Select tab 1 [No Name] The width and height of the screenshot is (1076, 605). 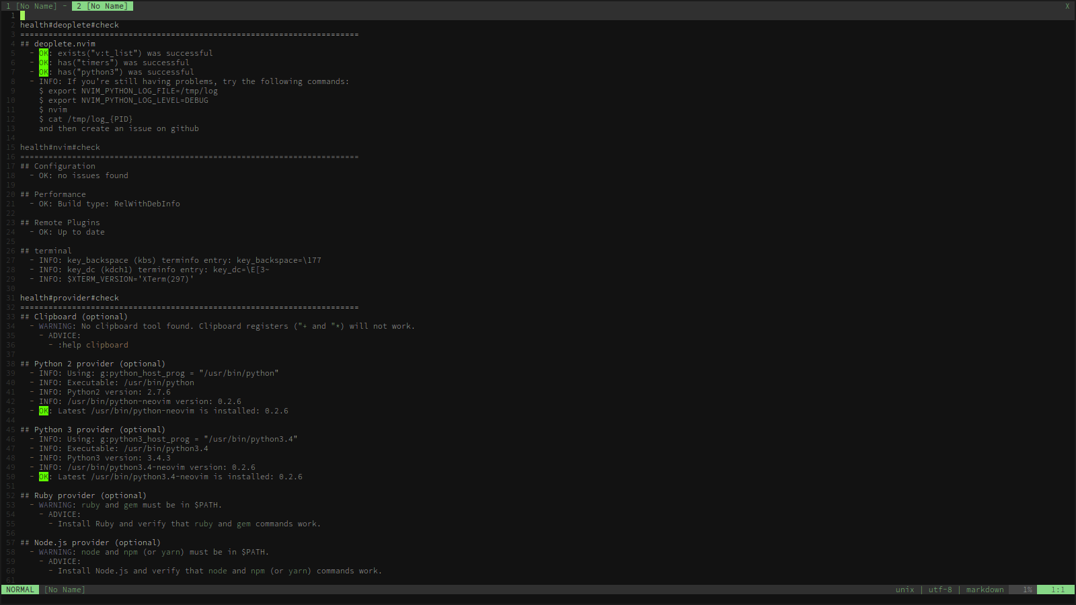tap(30, 6)
